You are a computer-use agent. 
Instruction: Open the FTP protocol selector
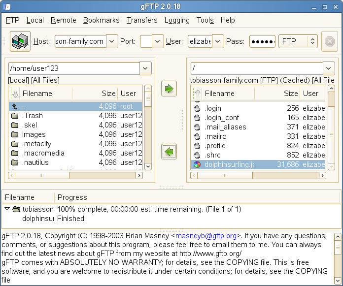(x=298, y=41)
